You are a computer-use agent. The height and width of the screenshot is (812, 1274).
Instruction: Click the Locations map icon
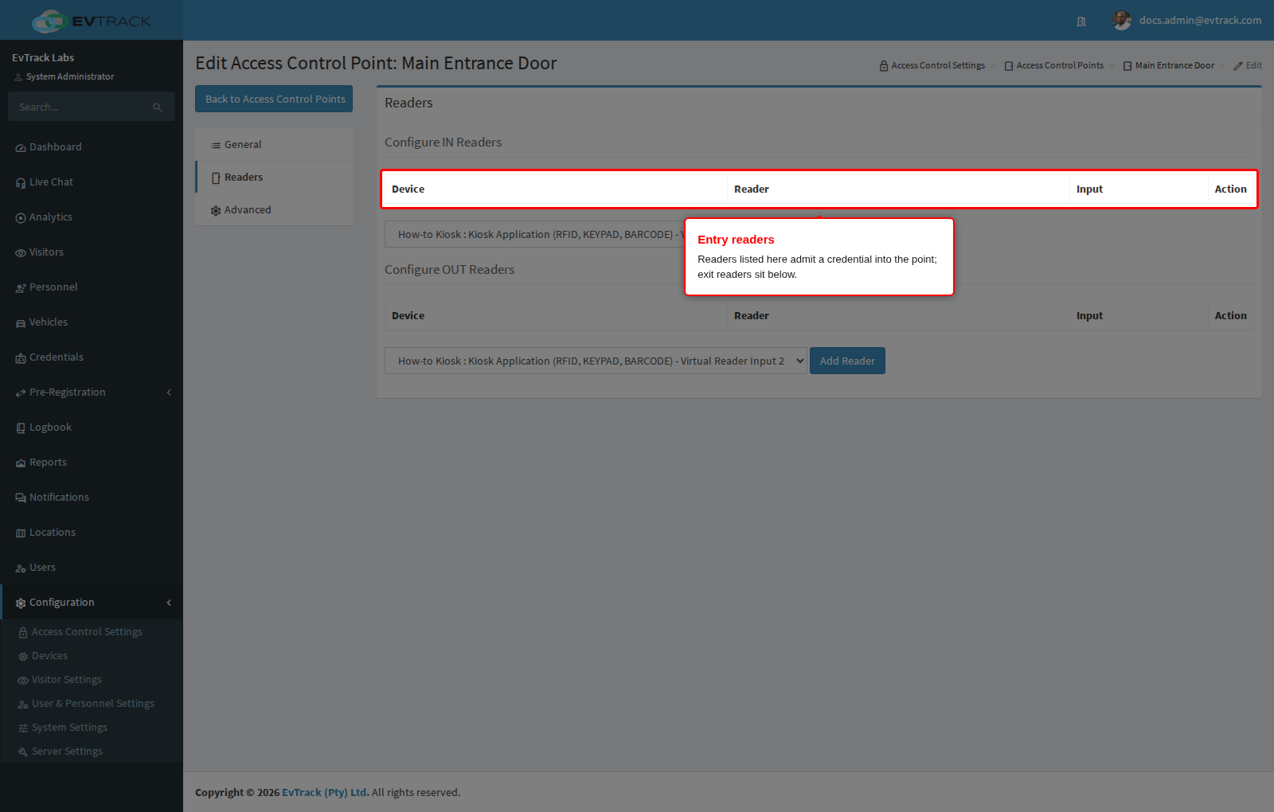pos(21,533)
